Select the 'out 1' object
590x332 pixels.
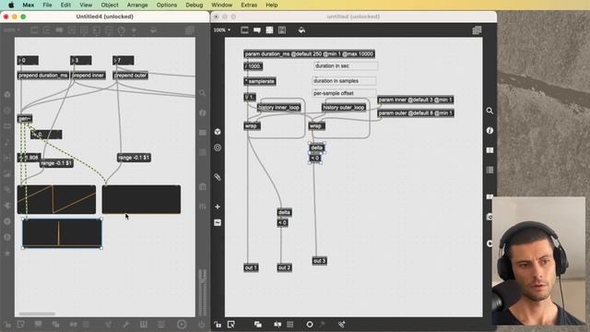251,268
